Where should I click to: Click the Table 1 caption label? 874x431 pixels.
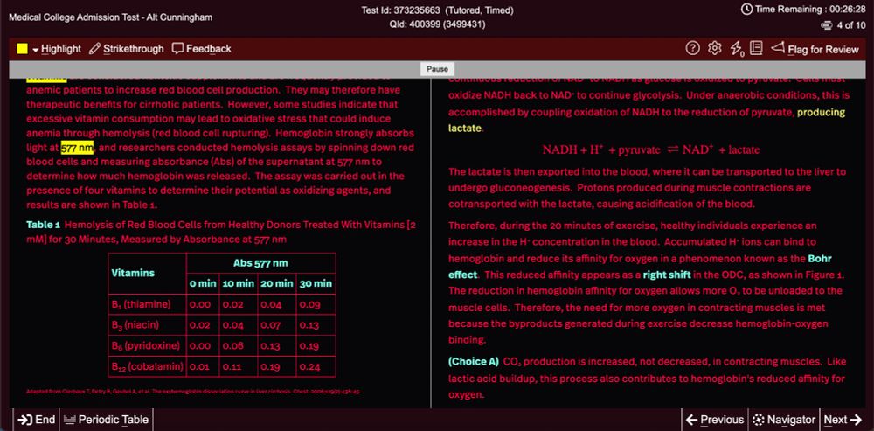click(x=43, y=225)
